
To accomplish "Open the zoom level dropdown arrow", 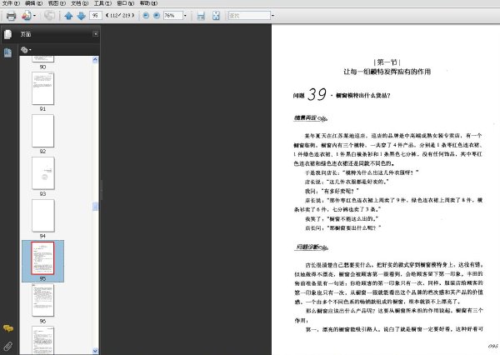I will (x=185, y=16).
